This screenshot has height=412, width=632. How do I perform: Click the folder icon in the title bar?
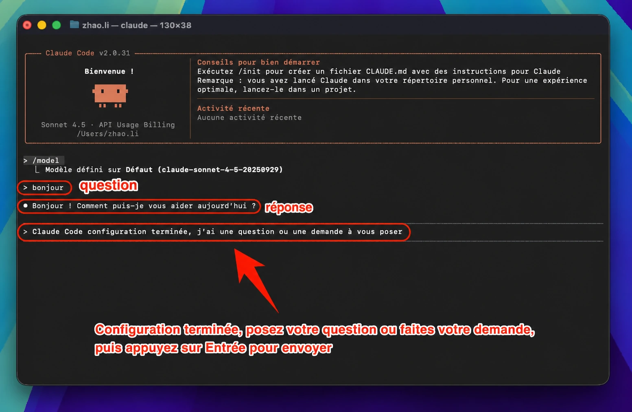[74, 25]
